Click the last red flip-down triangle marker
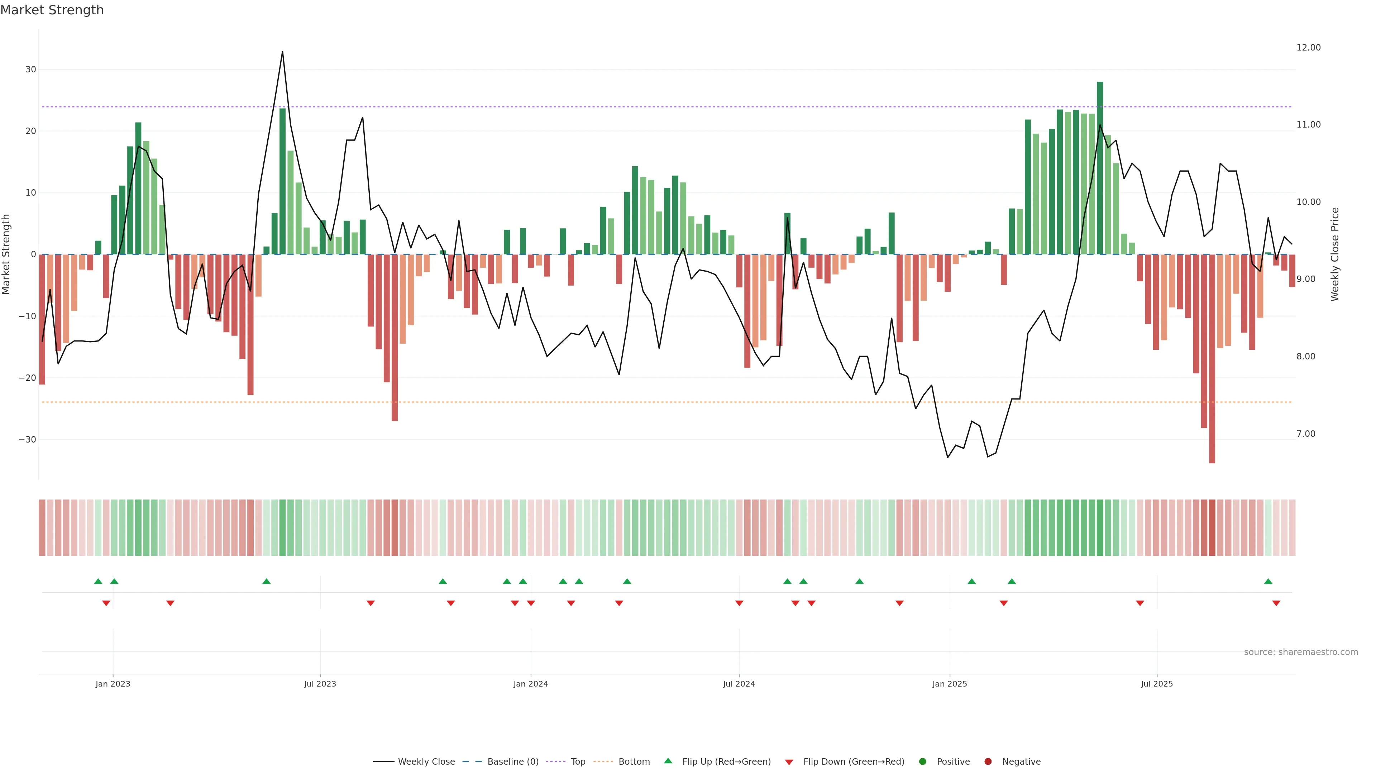The image size is (1376, 774). (x=1276, y=603)
